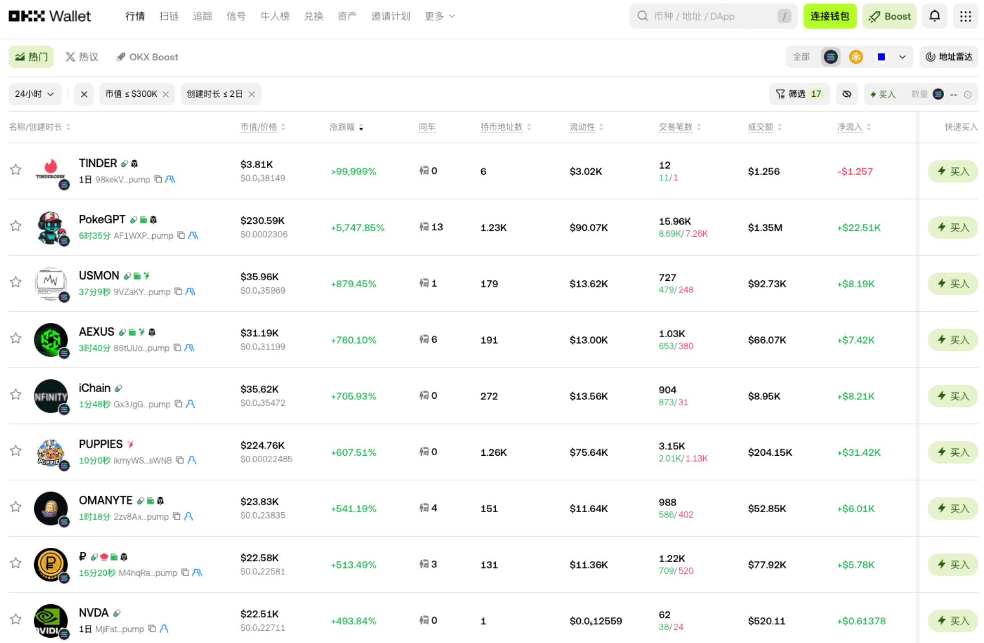984x643 pixels.
Task: Expand the 更多 navigation menu
Action: click(439, 16)
